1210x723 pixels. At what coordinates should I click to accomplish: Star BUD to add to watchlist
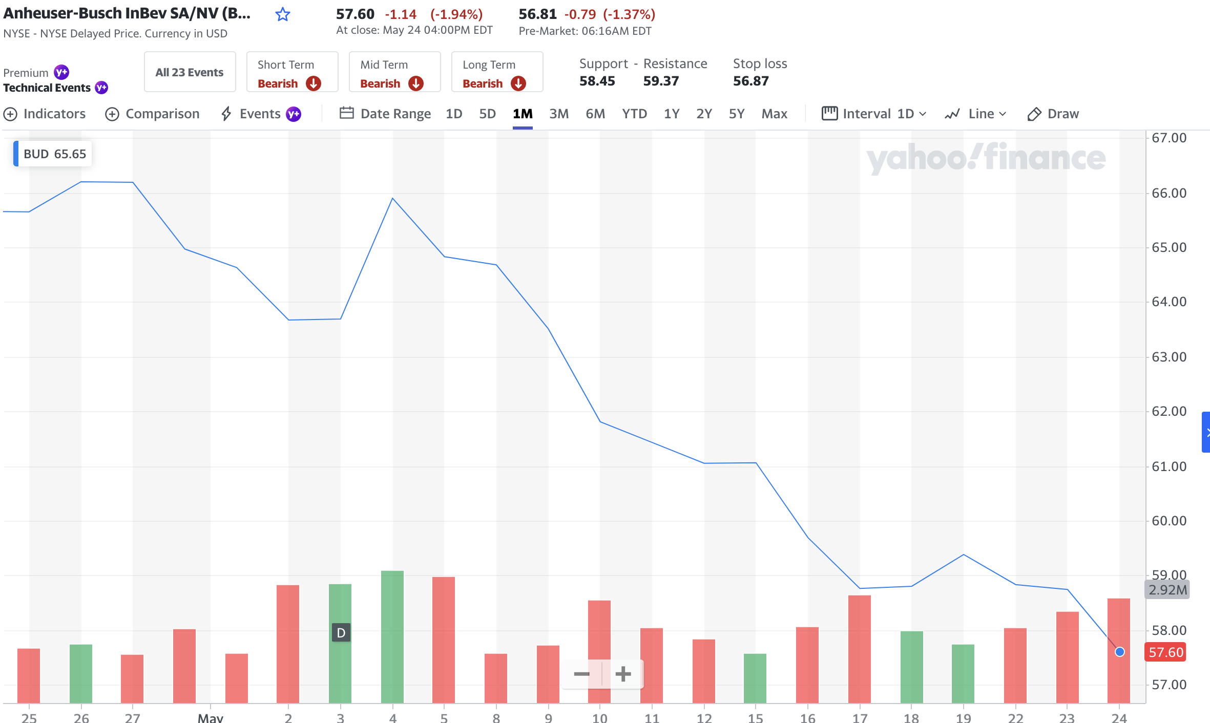[283, 14]
